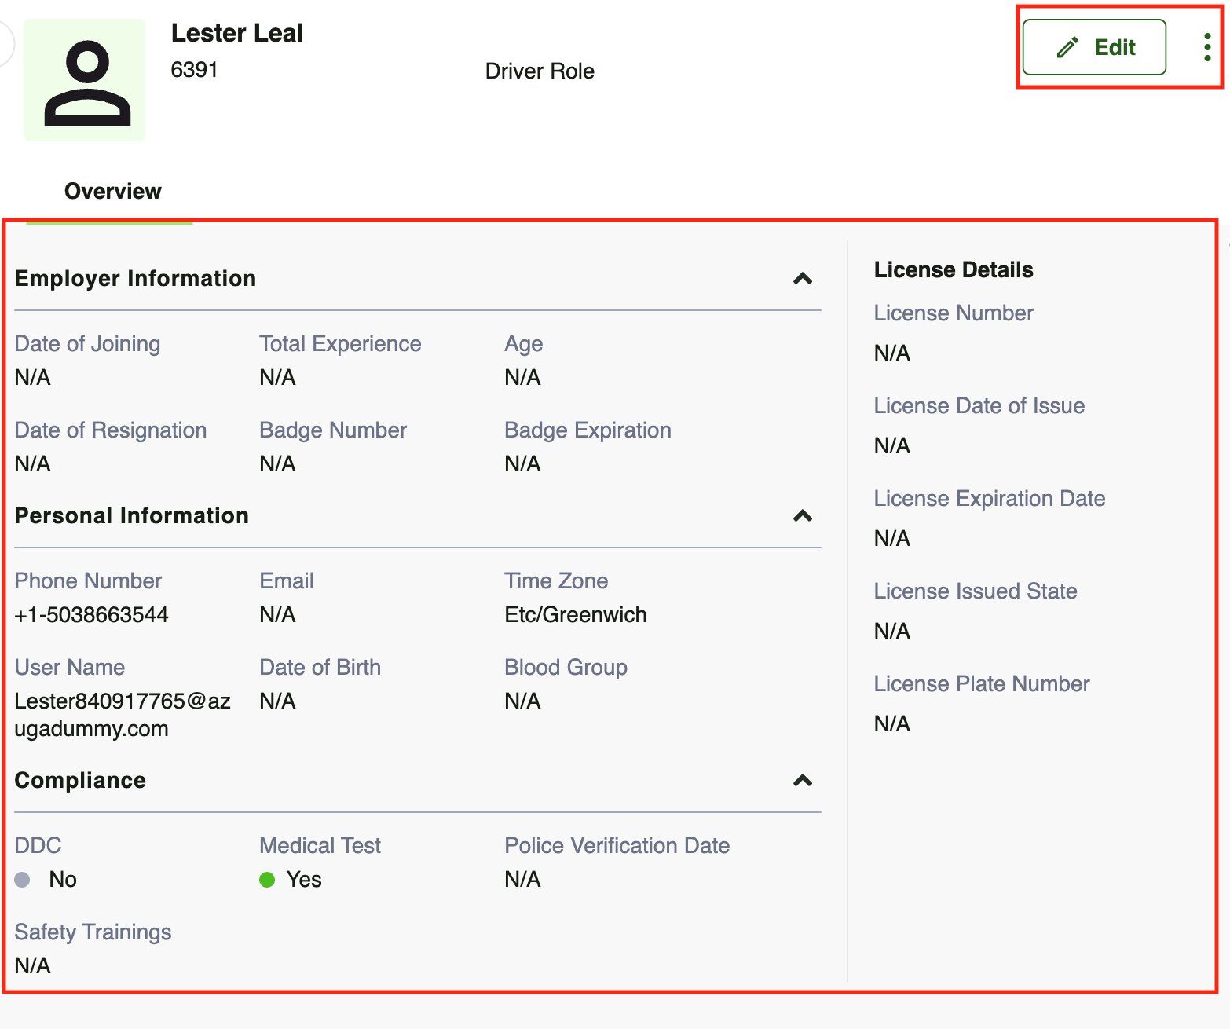Open the Edit driver profile
This screenshot has height=1029, width=1230.
1095,47
